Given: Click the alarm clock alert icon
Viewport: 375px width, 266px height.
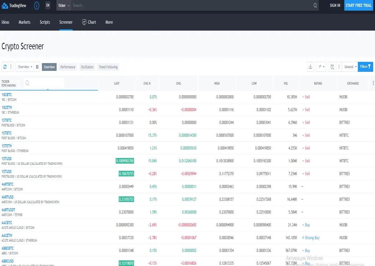Looking at the screenshot, I should (x=332, y=67).
